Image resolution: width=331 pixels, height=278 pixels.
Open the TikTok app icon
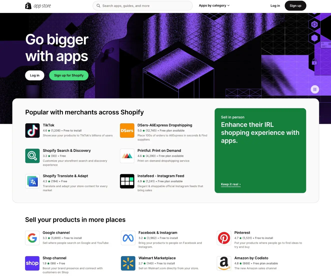click(x=32, y=130)
